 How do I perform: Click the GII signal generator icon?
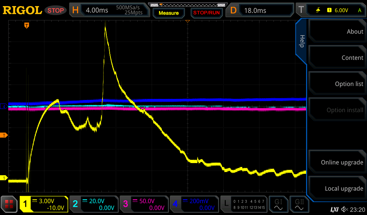click(x=299, y=204)
